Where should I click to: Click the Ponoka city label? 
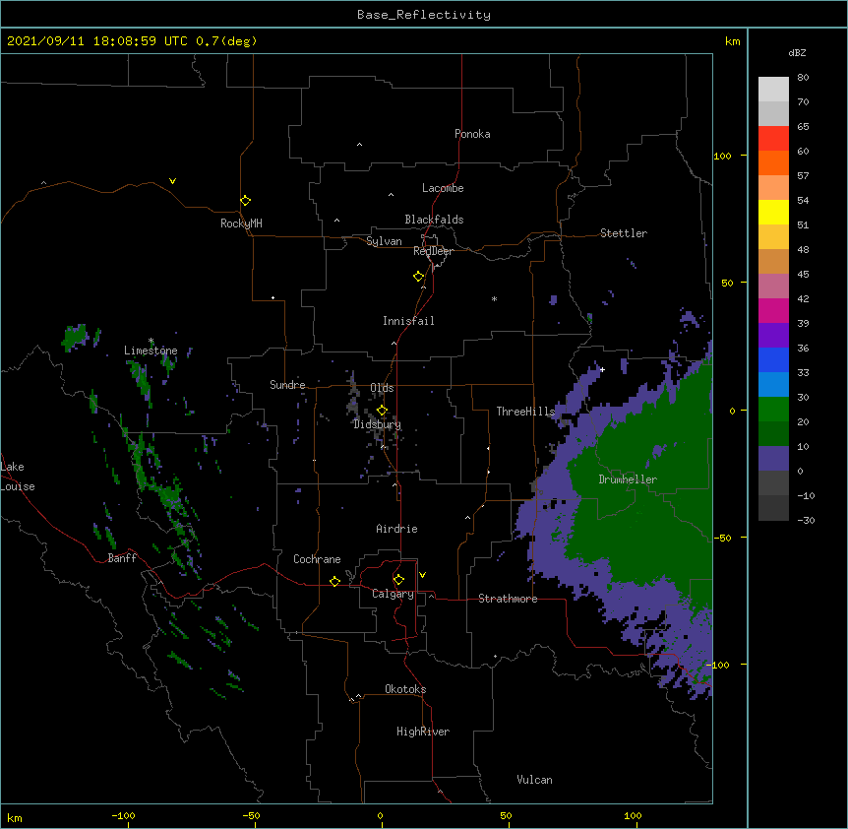click(472, 134)
